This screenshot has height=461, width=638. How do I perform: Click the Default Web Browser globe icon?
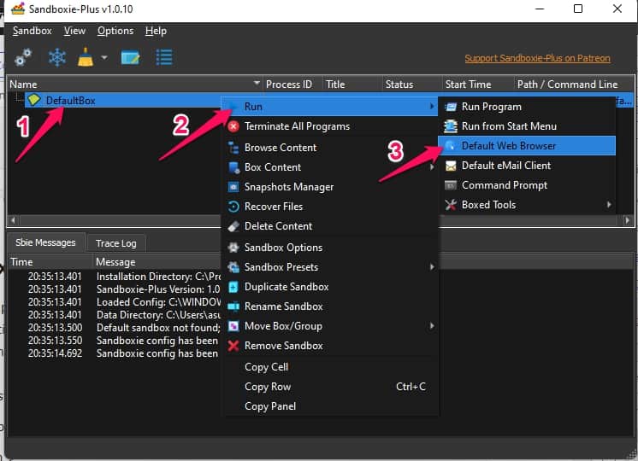451,146
